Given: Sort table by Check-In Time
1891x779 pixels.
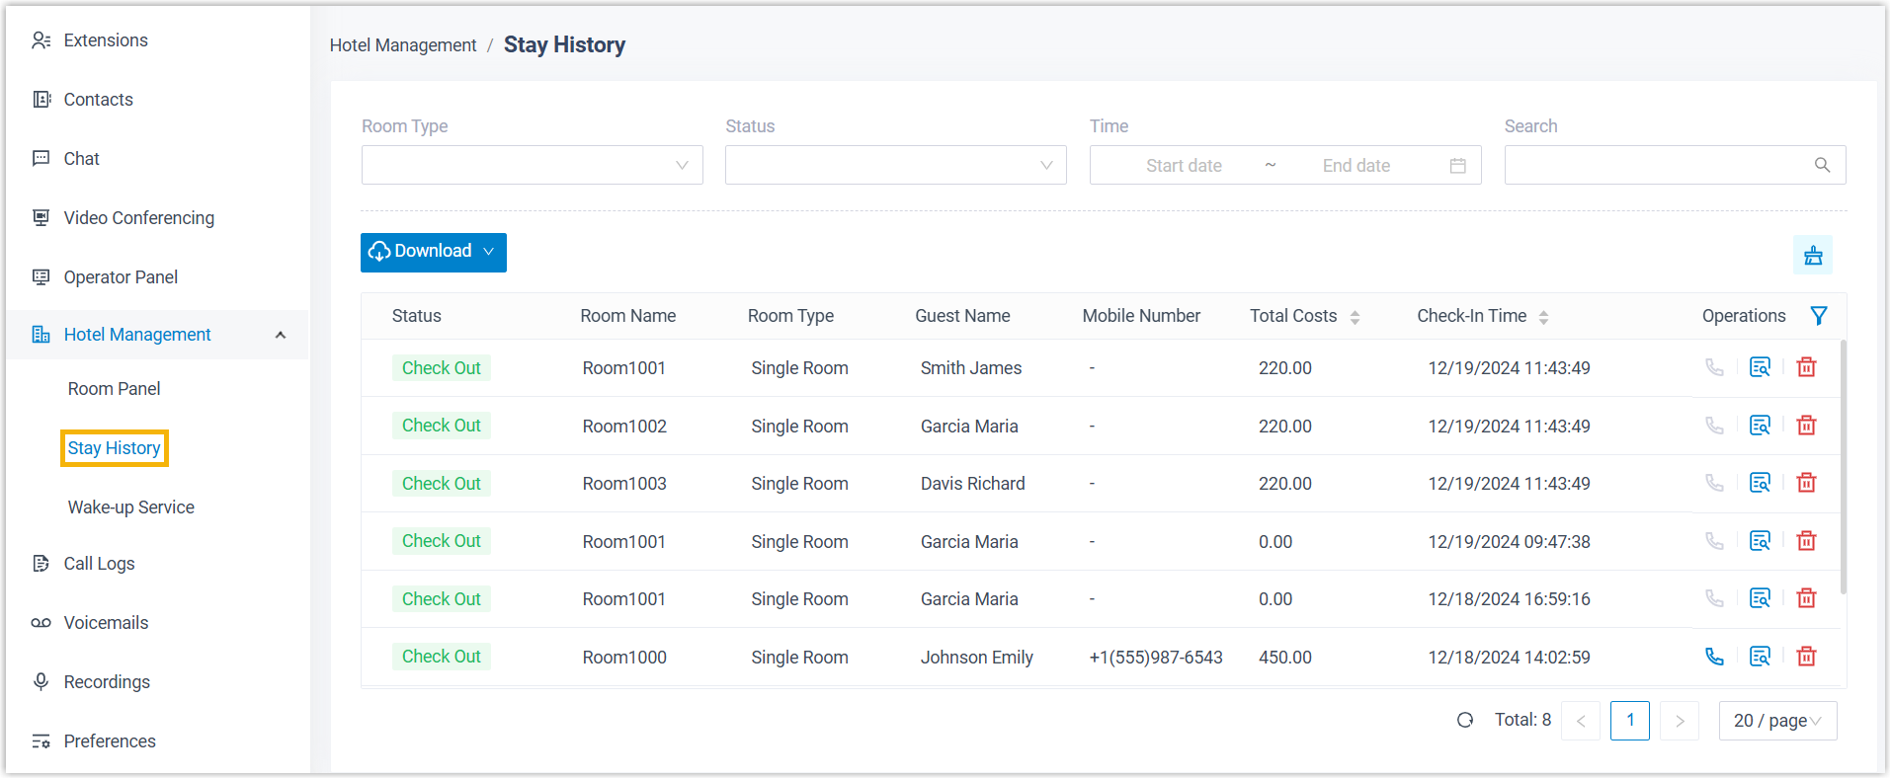Looking at the screenshot, I should [x=1543, y=317].
